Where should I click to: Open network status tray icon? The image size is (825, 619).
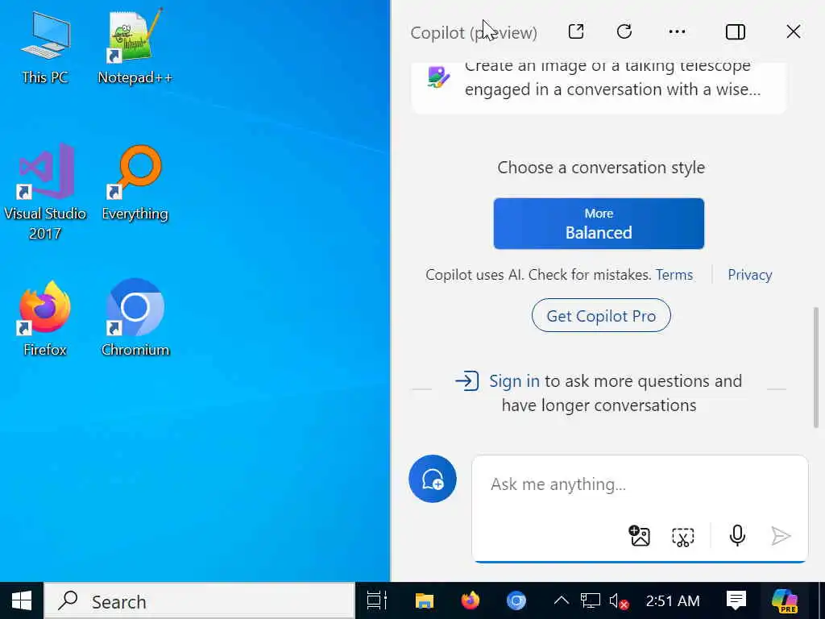[591, 600]
